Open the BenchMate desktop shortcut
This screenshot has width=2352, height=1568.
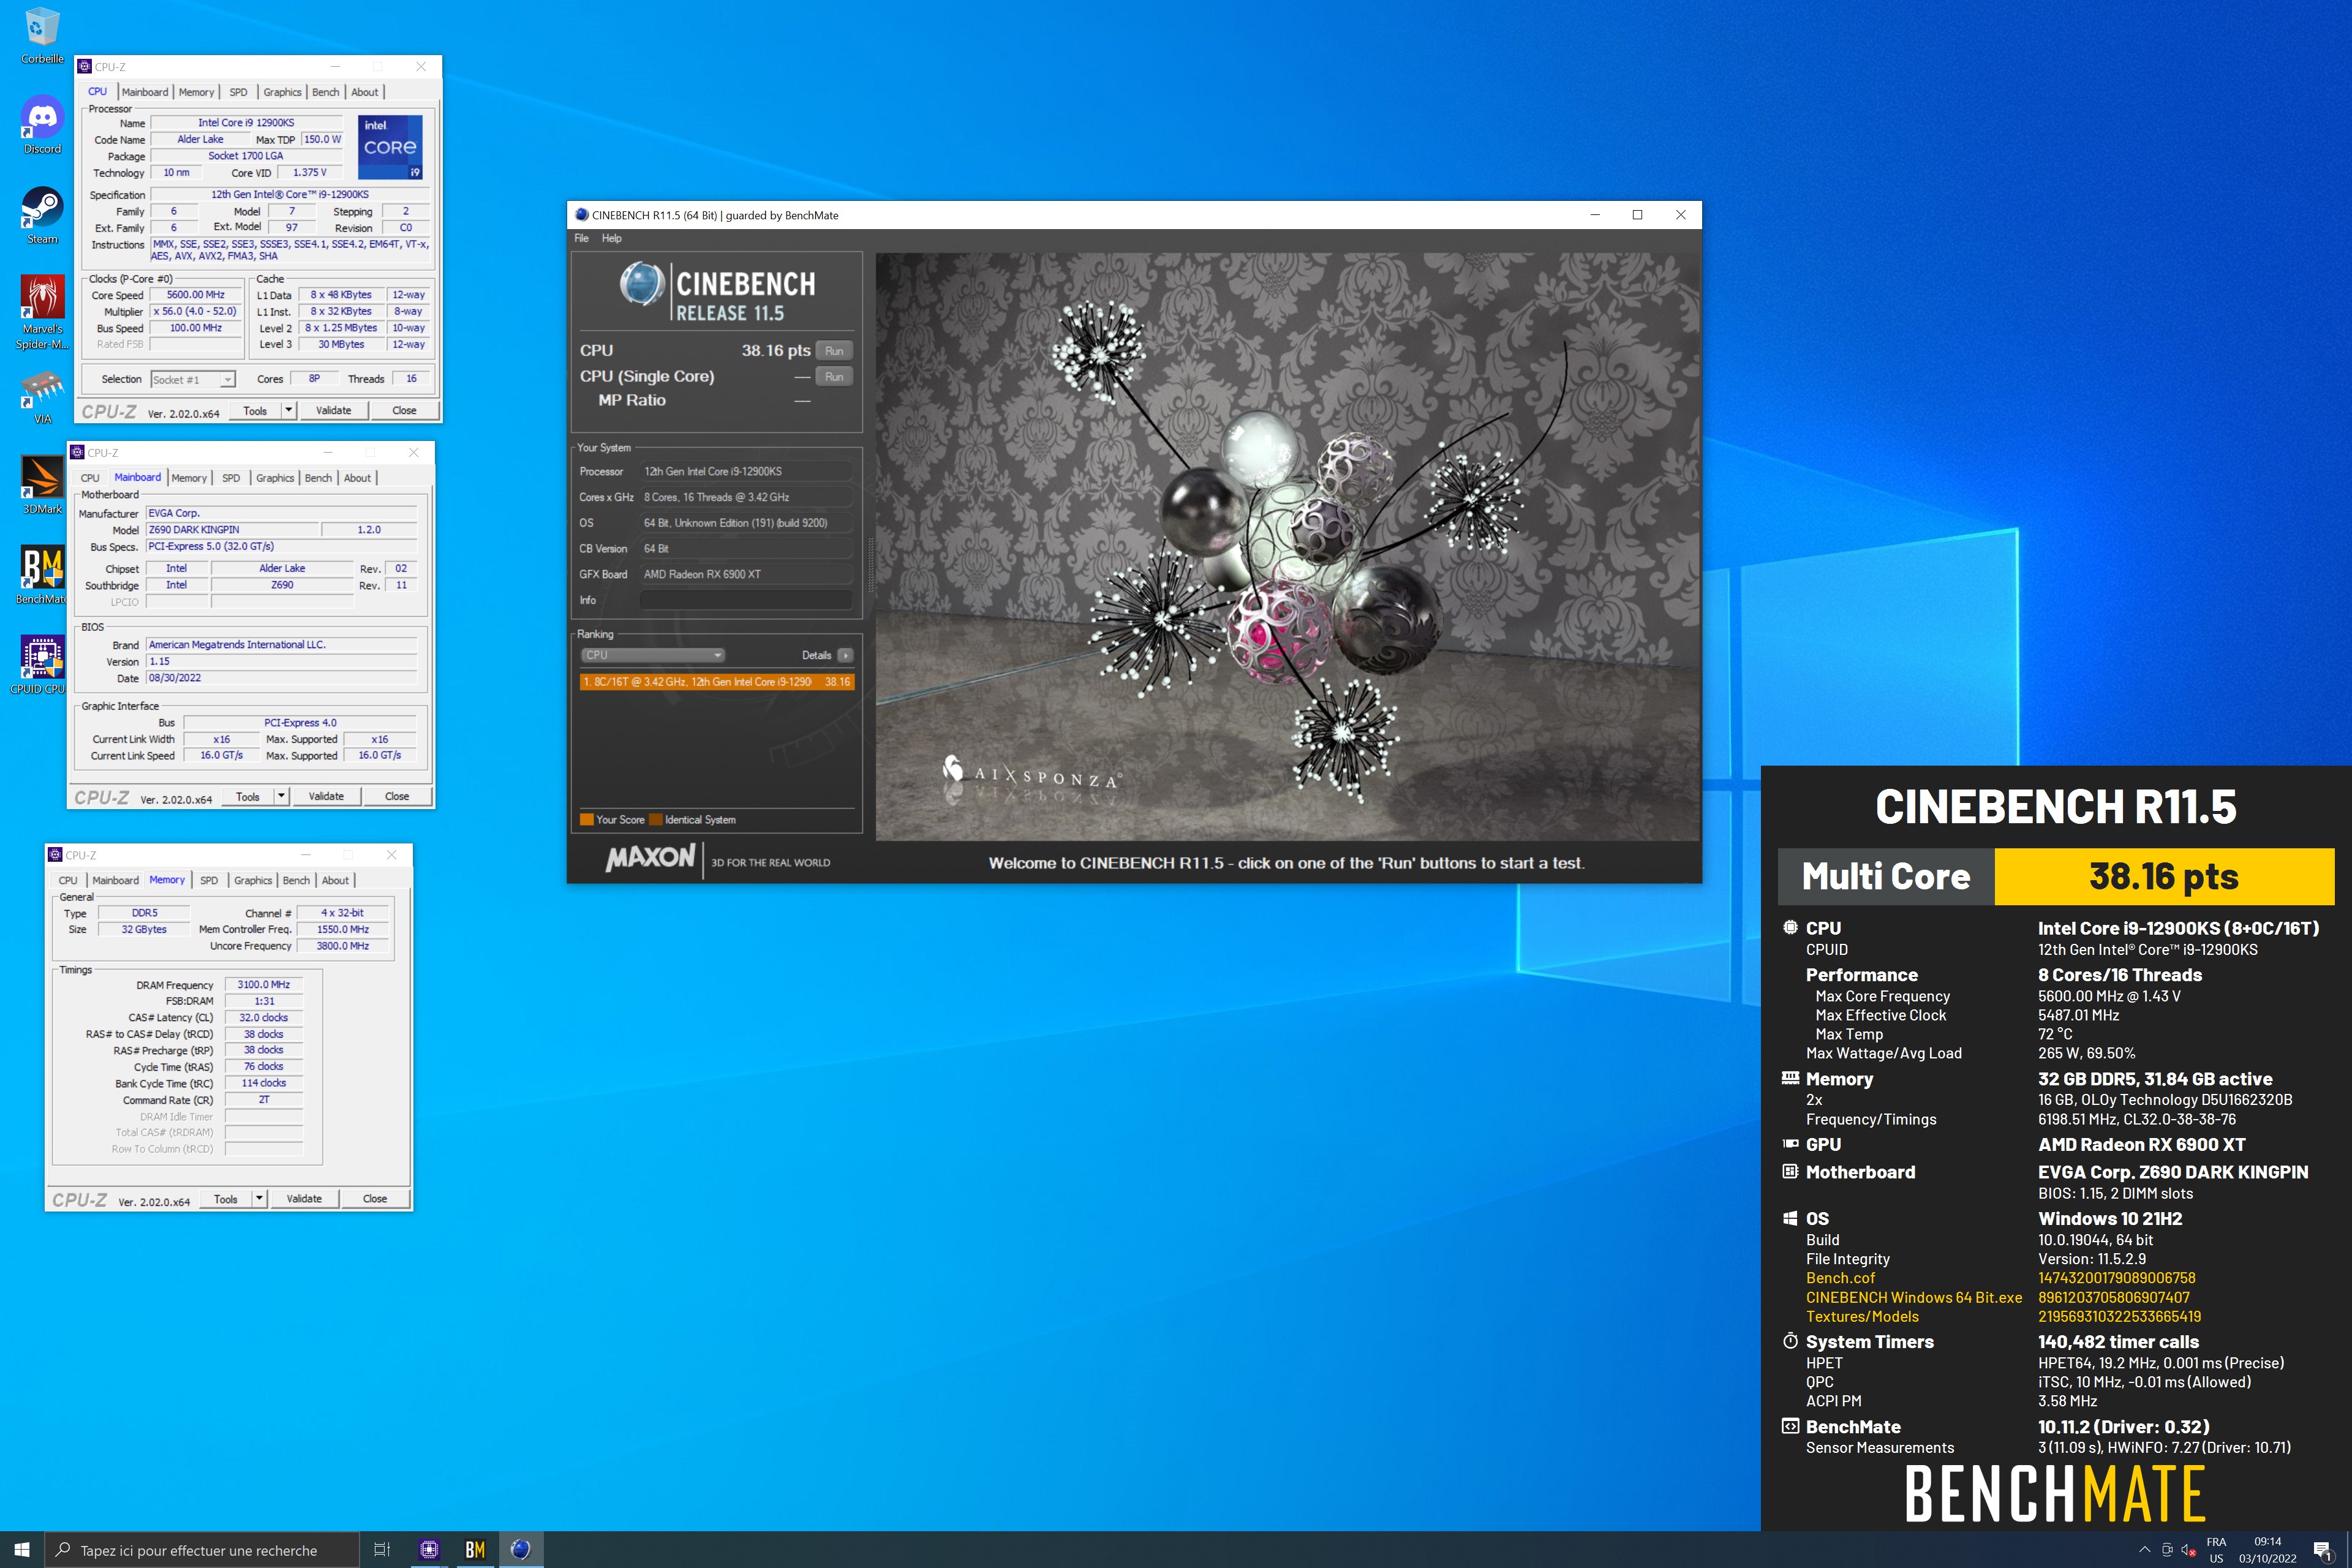[x=42, y=575]
